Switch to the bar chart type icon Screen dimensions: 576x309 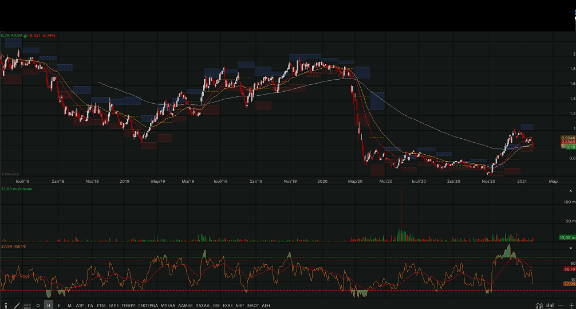[x=550, y=305]
